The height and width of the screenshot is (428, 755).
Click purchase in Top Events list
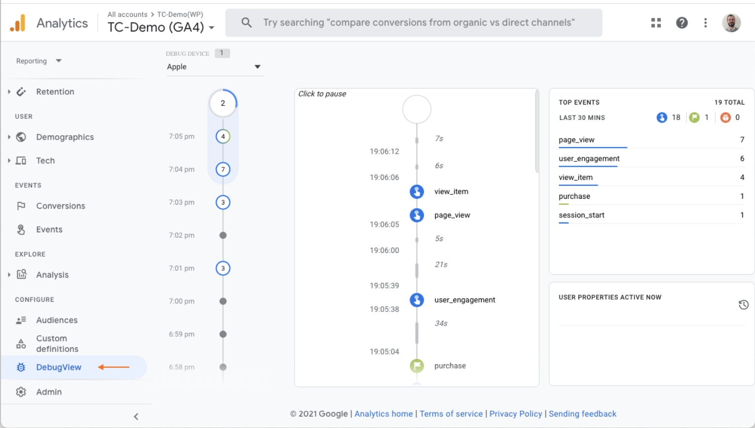(x=574, y=196)
